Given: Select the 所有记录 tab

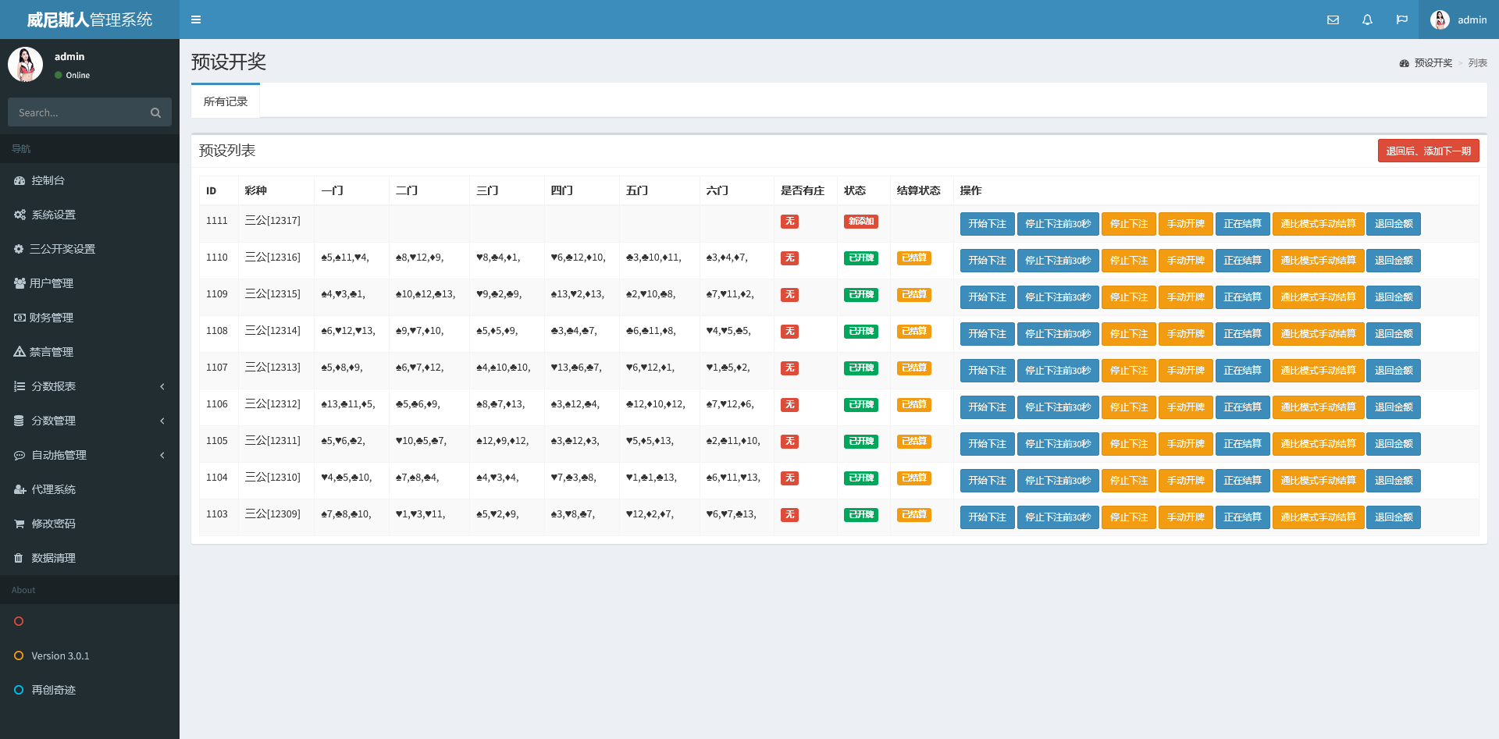Looking at the screenshot, I should coord(226,101).
